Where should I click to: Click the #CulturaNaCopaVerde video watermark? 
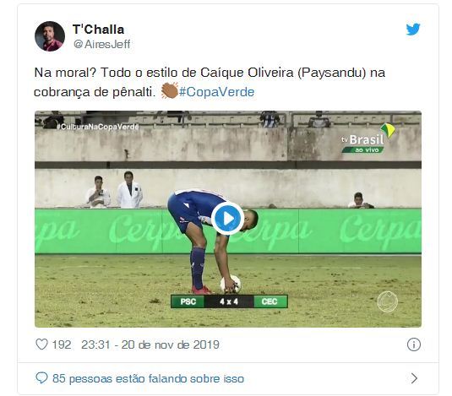98,127
